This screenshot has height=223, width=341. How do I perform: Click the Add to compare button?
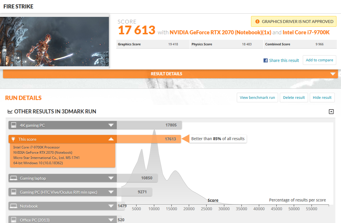[319, 60]
